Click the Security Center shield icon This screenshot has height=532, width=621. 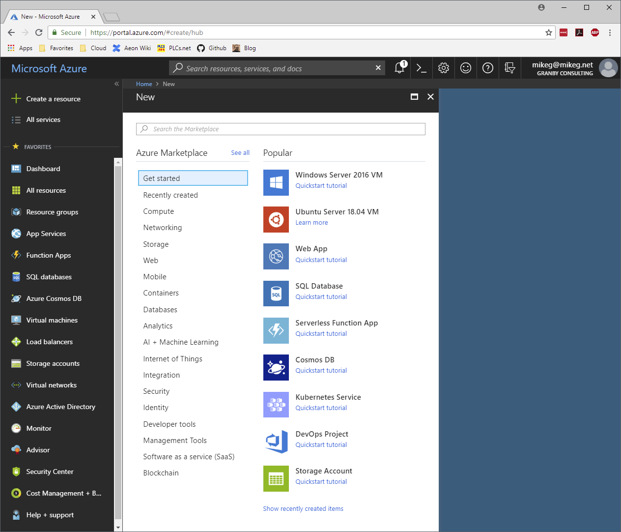tap(16, 472)
